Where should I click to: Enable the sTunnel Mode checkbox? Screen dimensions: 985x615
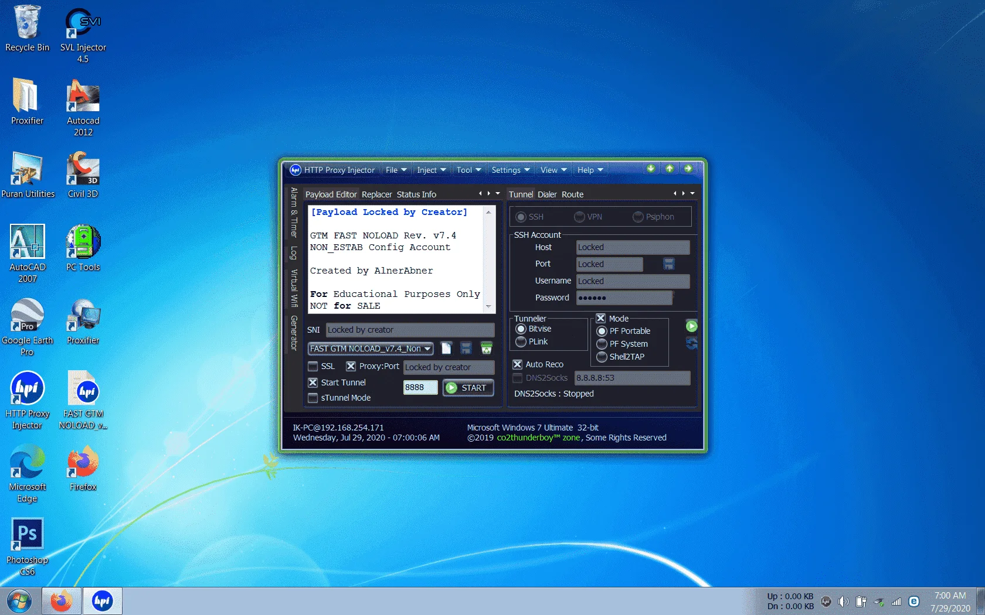(313, 398)
